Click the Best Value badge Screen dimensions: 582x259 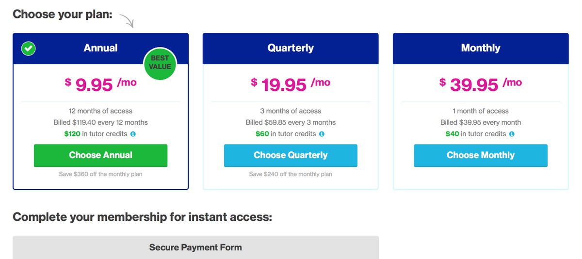pyautogui.click(x=160, y=63)
